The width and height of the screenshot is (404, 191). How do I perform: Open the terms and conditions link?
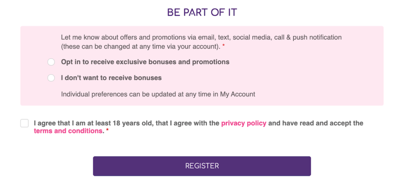click(x=68, y=131)
